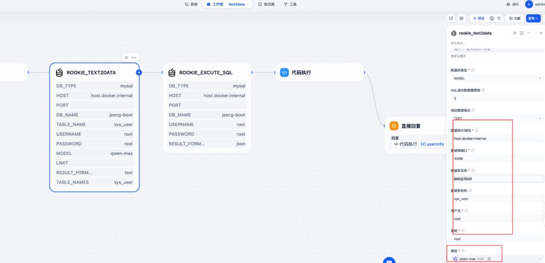This screenshot has height=263, width=545.
Task: Open the 返回数据格式 TEXT dropdown
Action: (x=495, y=118)
